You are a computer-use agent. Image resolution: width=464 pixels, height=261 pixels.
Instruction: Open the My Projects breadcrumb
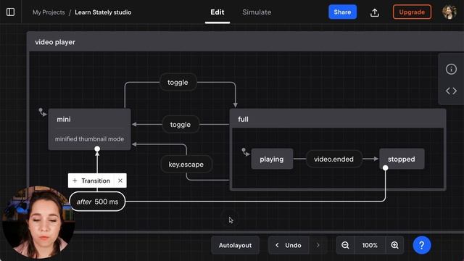[x=49, y=12]
